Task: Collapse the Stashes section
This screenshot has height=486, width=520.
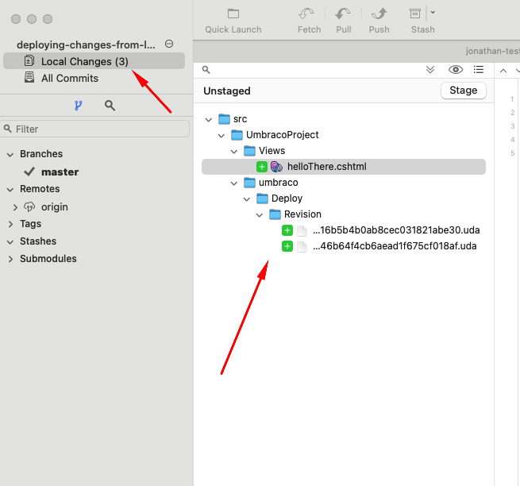Action: [10, 242]
